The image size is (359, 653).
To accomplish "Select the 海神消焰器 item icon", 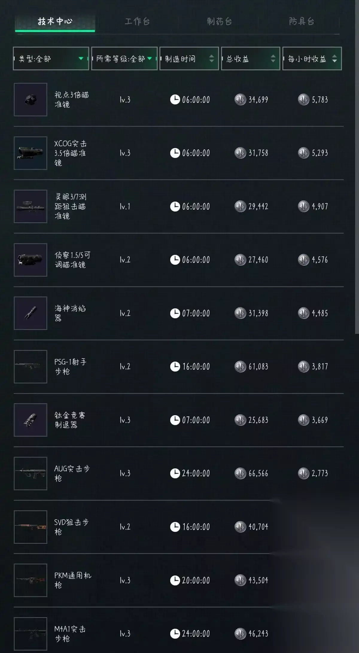I will point(31,313).
